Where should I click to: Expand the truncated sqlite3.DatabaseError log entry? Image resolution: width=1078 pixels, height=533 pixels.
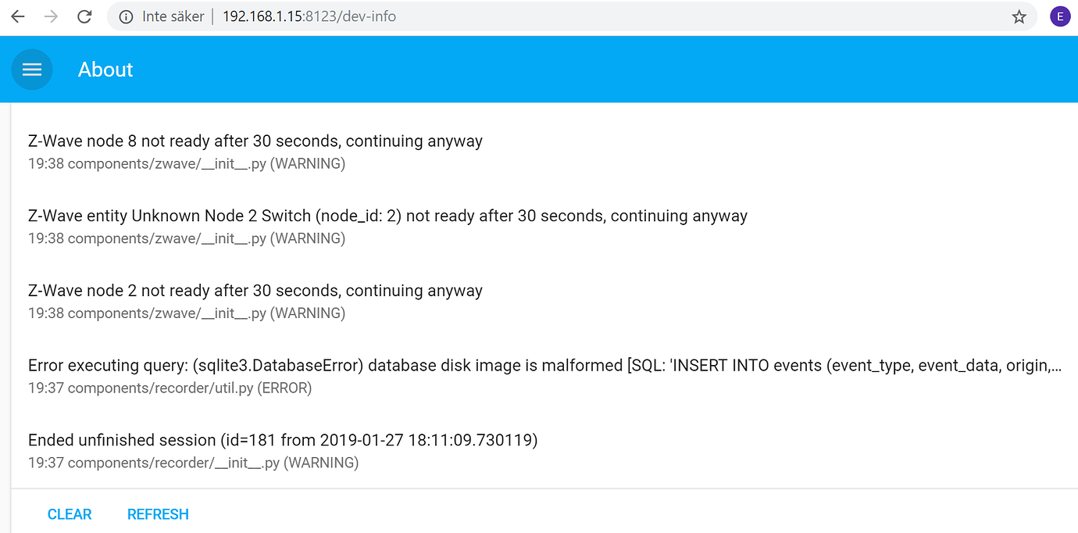[469, 365]
